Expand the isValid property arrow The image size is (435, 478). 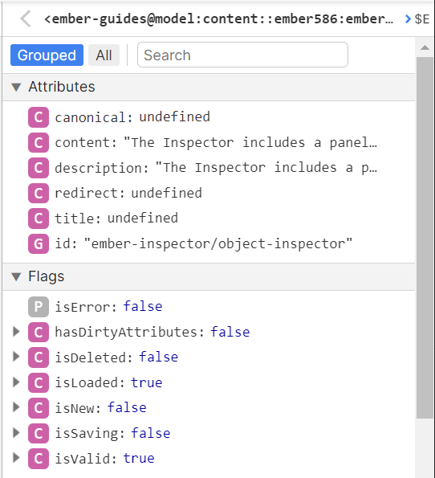pyautogui.click(x=16, y=458)
